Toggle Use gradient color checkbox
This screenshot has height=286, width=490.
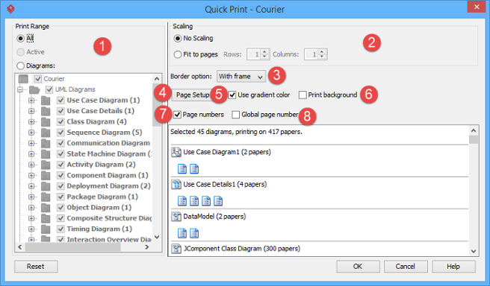(232, 95)
